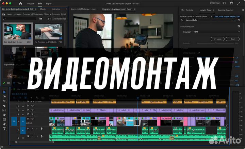Enable voice-over record on track A2

tap(42, 136)
